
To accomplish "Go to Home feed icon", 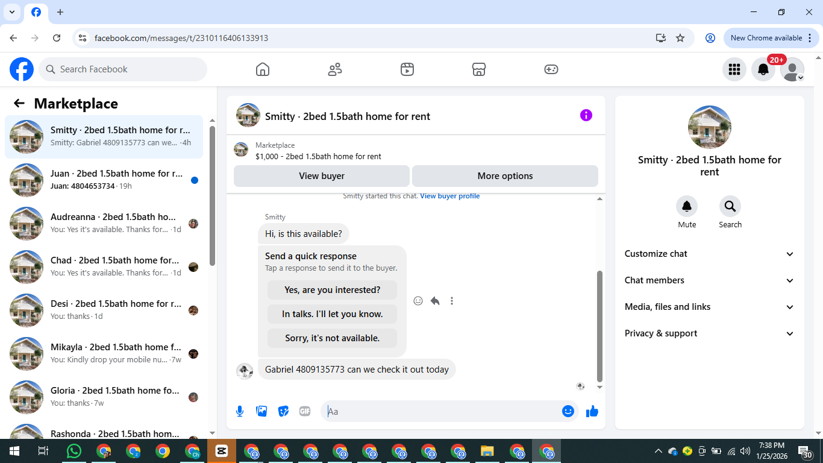I will click(x=263, y=69).
